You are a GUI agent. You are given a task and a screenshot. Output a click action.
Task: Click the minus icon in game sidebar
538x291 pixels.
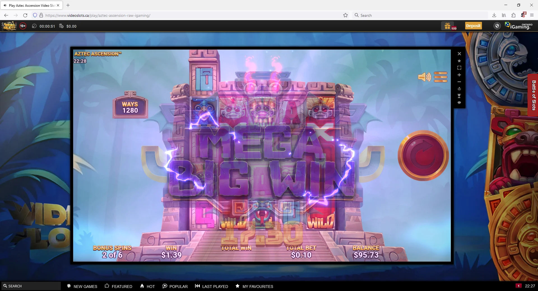pos(459,82)
